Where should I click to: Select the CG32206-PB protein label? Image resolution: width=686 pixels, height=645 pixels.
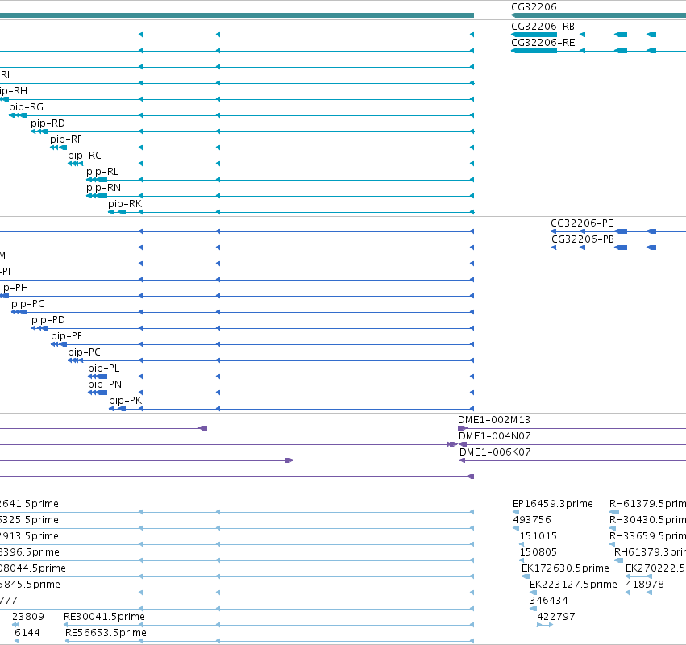(582, 239)
